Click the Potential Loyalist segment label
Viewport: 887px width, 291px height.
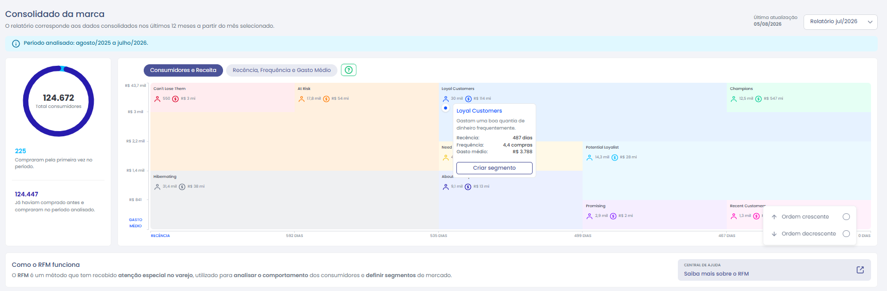(x=602, y=148)
